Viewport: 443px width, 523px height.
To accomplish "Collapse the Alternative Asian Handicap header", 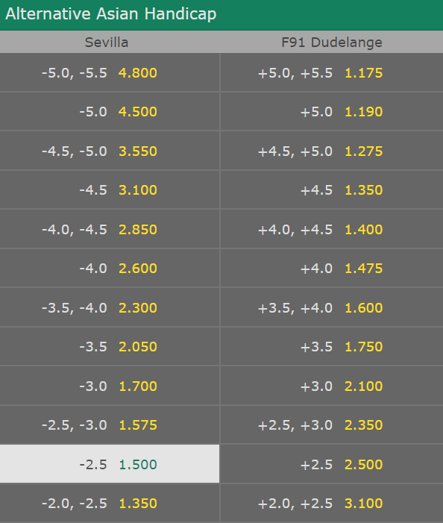I will pyautogui.click(x=221, y=15).
